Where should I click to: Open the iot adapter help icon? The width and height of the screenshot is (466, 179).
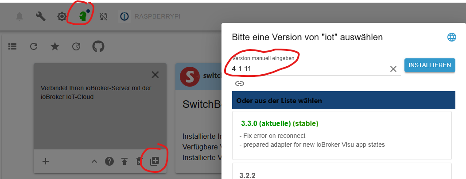[x=109, y=161]
